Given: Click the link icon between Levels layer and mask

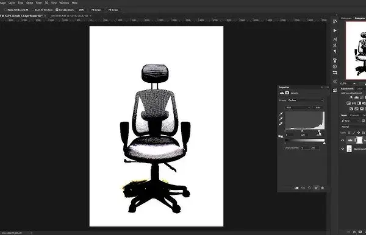Looking at the screenshot, I should coord(355,140).
